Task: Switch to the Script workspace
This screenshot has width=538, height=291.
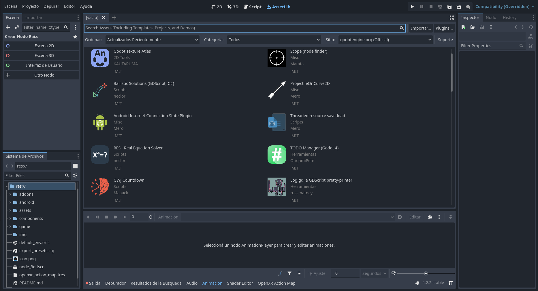Action: [253, 7]
